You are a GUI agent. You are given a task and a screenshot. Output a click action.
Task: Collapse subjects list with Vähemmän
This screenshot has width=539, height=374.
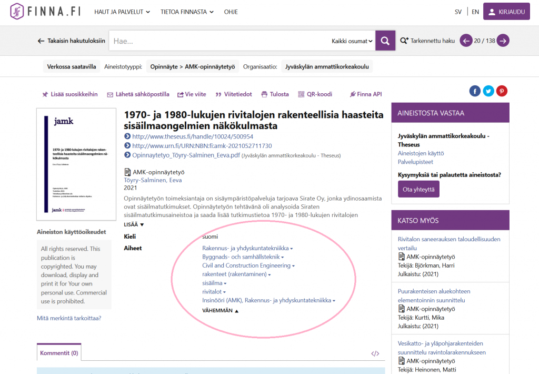(x=220, y=311)
